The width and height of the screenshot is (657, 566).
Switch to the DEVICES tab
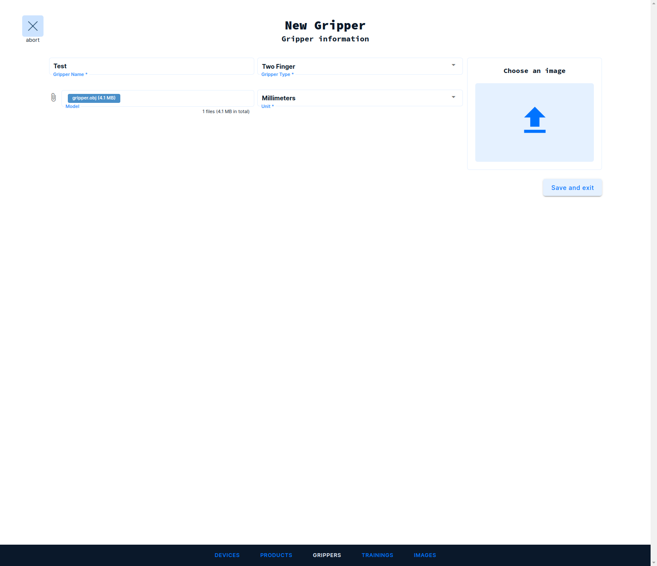(x=227, y=555)
